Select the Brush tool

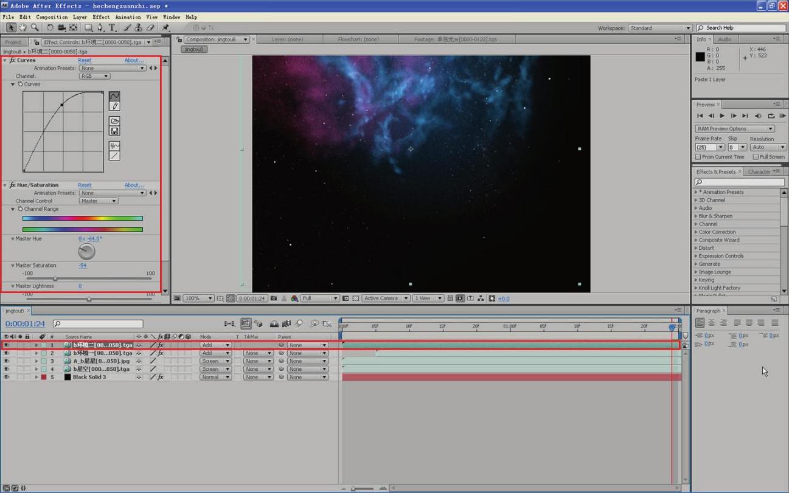tap(127, 27)
